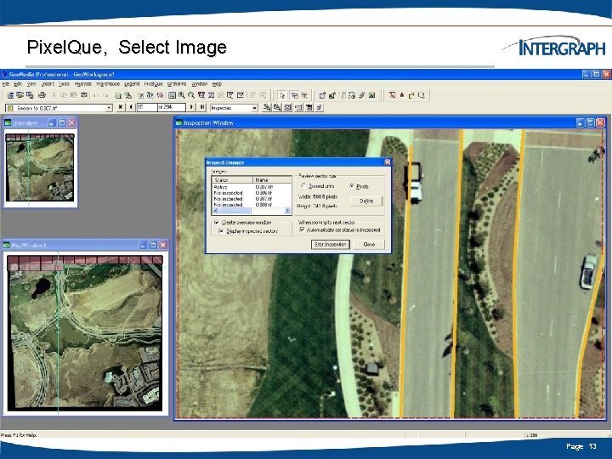Click the Zoom In magnifier icon

[182, 95]
